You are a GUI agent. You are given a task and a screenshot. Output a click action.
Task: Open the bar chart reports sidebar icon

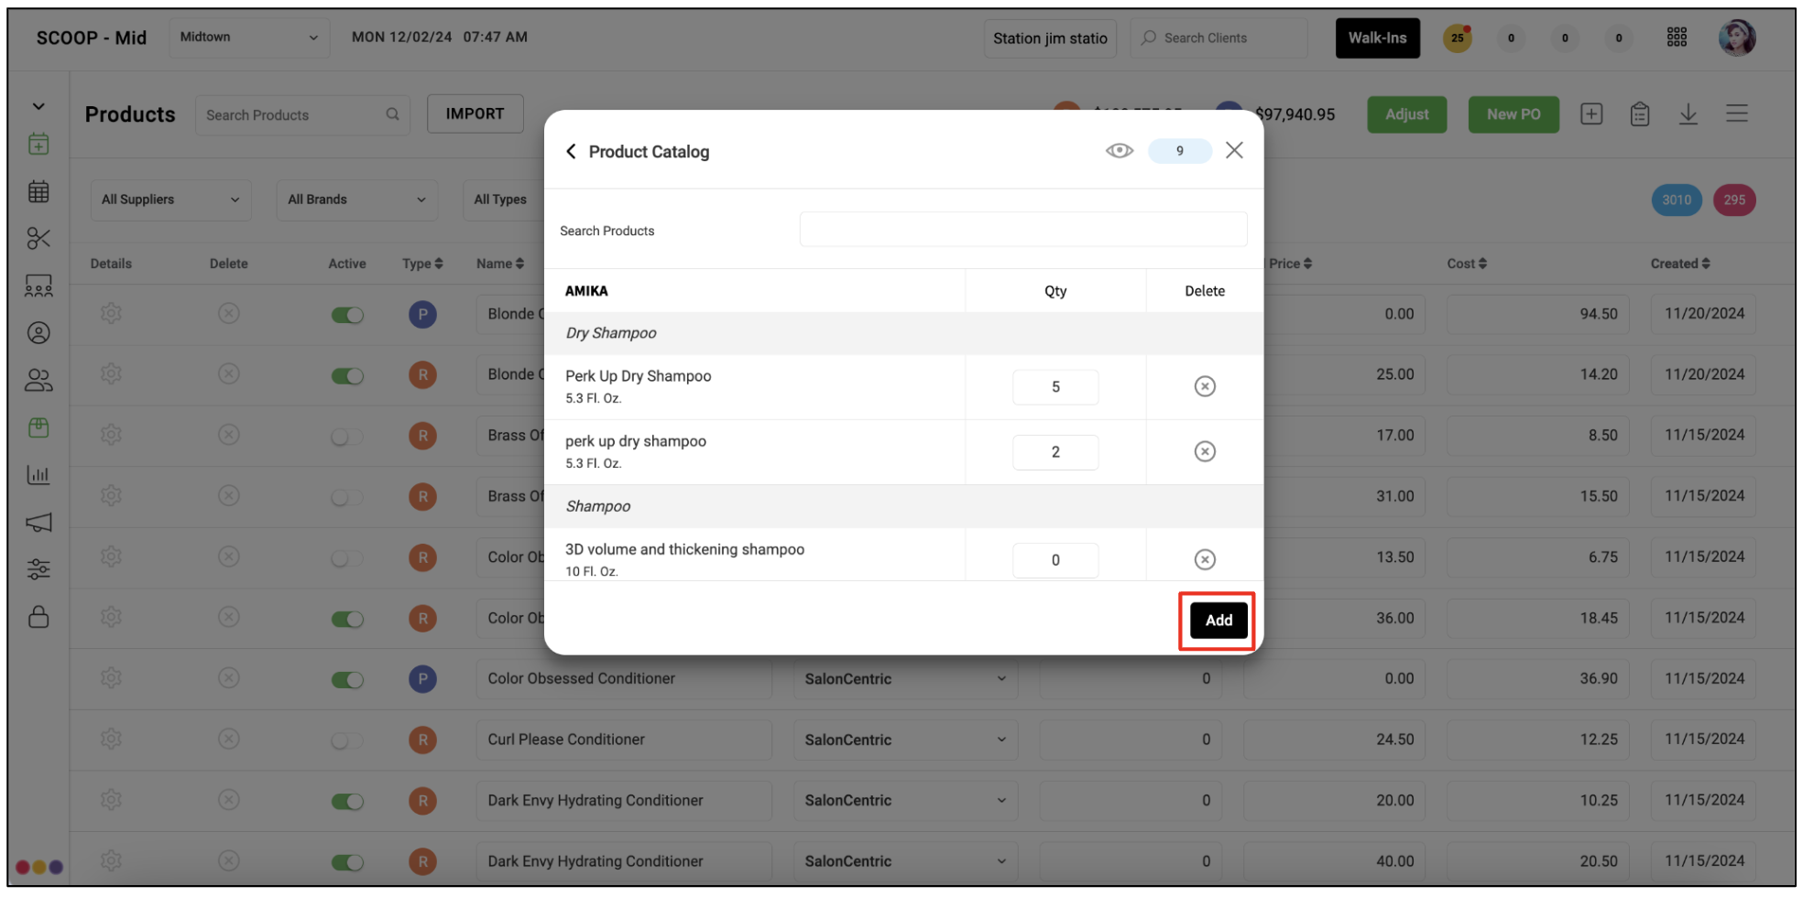38,474
